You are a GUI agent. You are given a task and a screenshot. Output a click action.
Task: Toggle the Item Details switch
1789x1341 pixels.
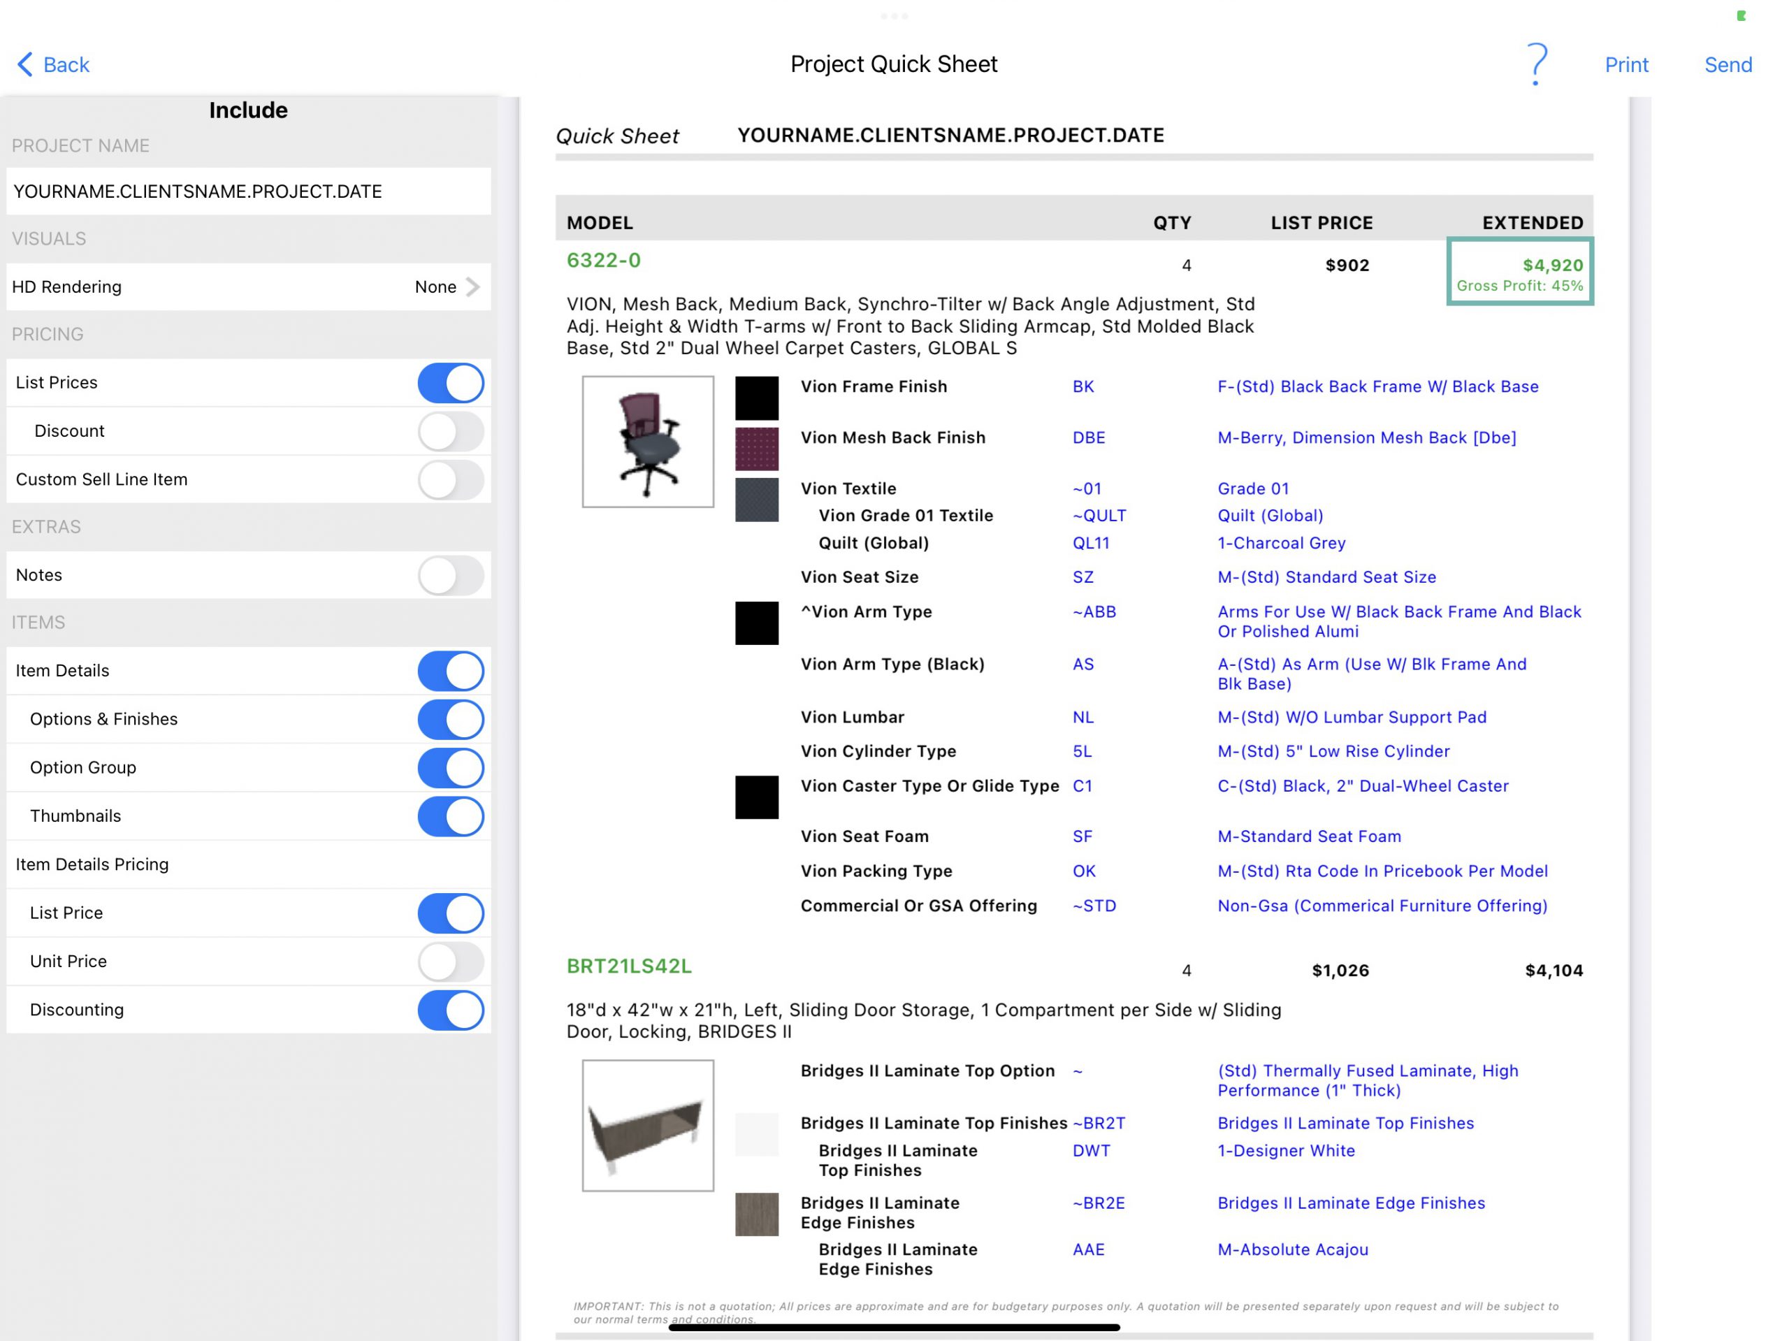(x=451, y=671)
